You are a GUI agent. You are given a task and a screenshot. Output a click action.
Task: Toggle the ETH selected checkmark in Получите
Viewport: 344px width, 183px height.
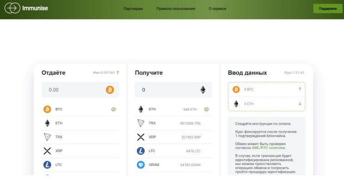pyautogui.click(x=206, y=109)
